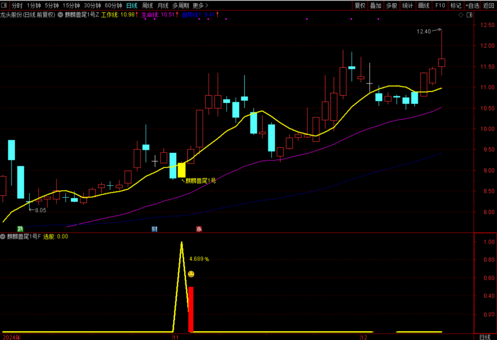Click the red 涨 event marker
The height and width of the screenshot is (340, 497).
point(199,229)
